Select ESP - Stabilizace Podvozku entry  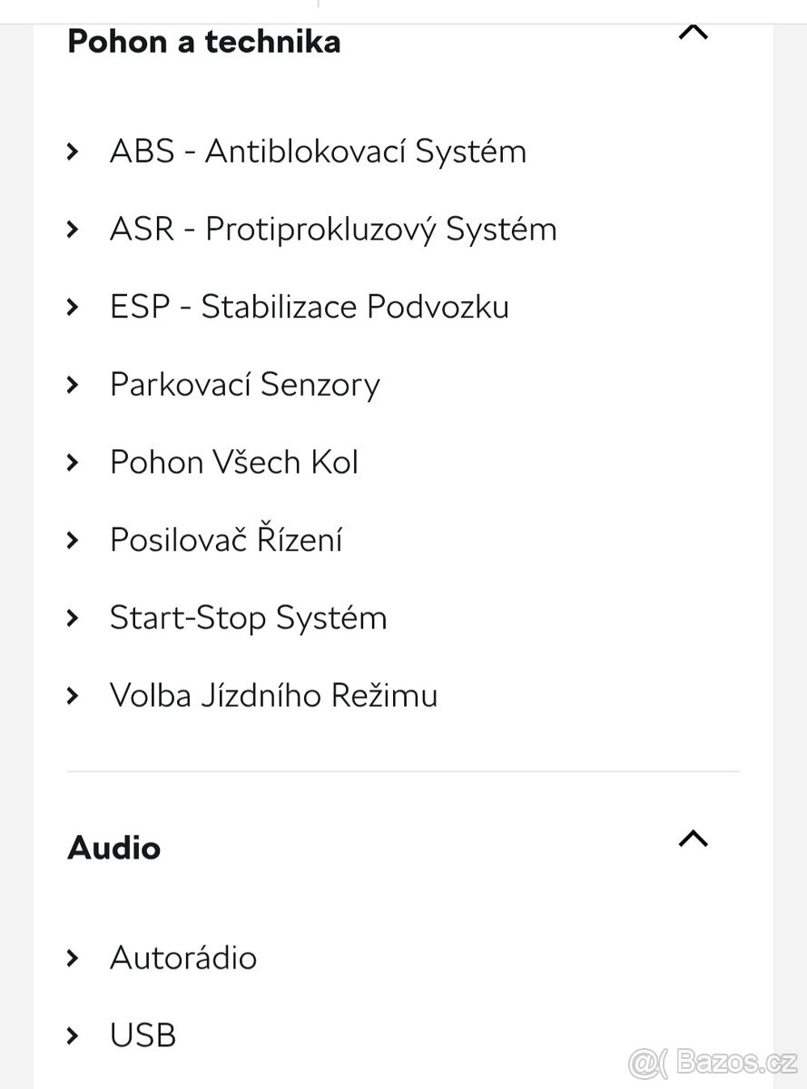[x=310, y=307]
